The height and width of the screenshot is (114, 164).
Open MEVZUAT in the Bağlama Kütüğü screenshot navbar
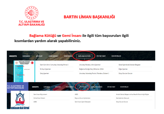[39, 56]
